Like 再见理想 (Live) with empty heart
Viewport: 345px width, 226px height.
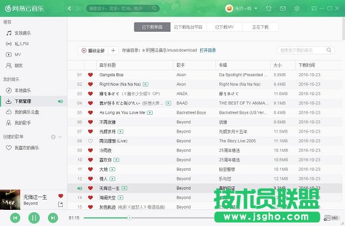pos(90,141)
